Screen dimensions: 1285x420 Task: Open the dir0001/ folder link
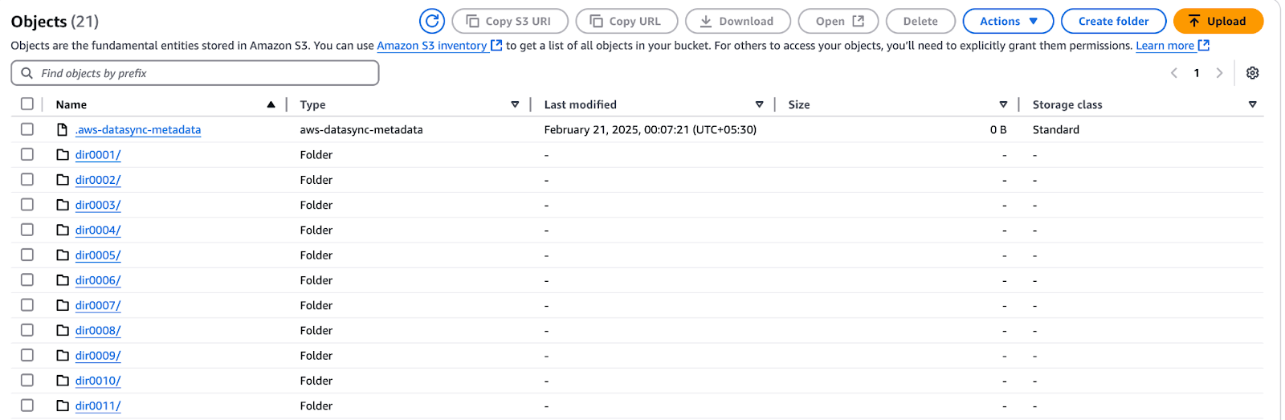tap(98, 155)
